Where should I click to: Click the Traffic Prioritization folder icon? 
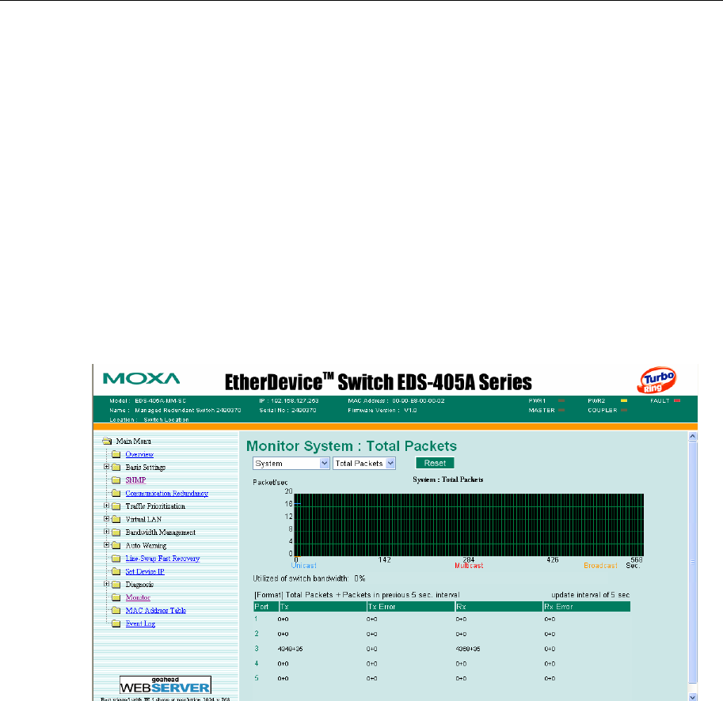(116, 506)
